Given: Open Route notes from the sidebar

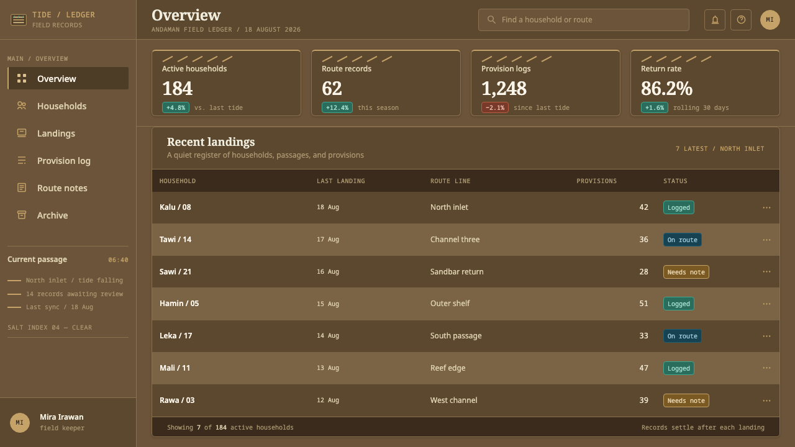Looking at the screenshot, I should click(68, 188).
